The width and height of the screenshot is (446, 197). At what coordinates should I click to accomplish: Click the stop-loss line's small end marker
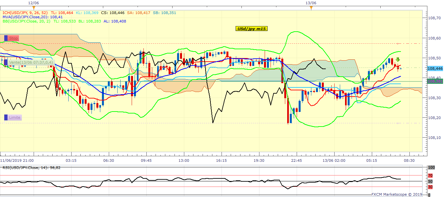[398, 43]
